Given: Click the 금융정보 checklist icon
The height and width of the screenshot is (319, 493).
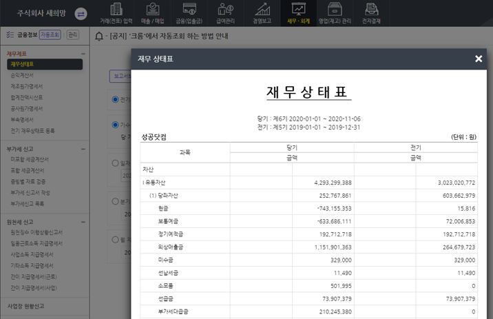Looking at the screenshot, I should click(x=10, y=34).
